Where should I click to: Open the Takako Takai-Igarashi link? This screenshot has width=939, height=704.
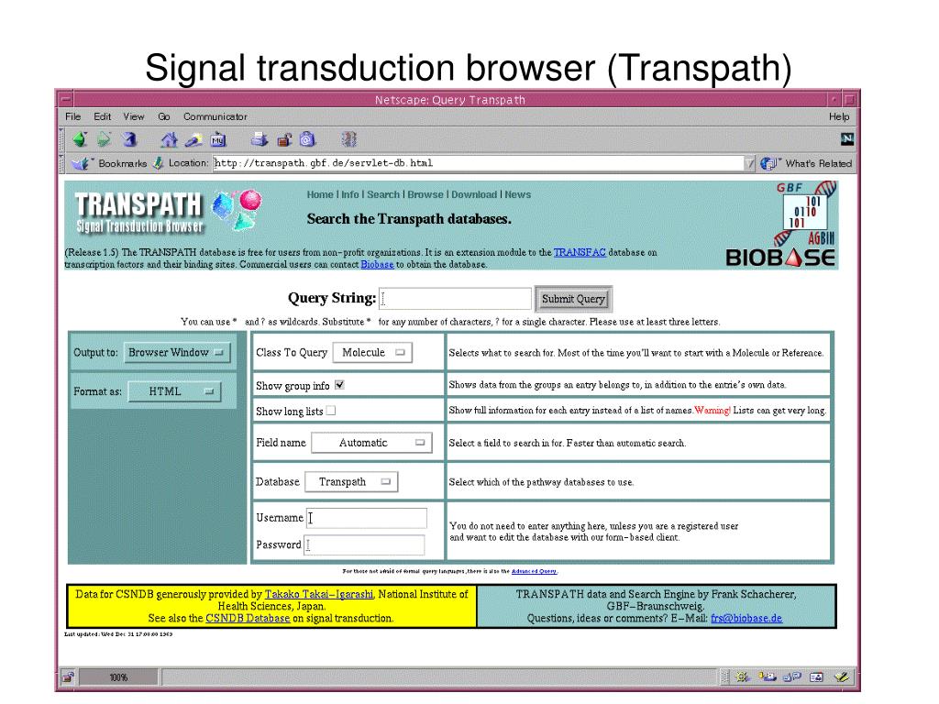pos(319,594)
